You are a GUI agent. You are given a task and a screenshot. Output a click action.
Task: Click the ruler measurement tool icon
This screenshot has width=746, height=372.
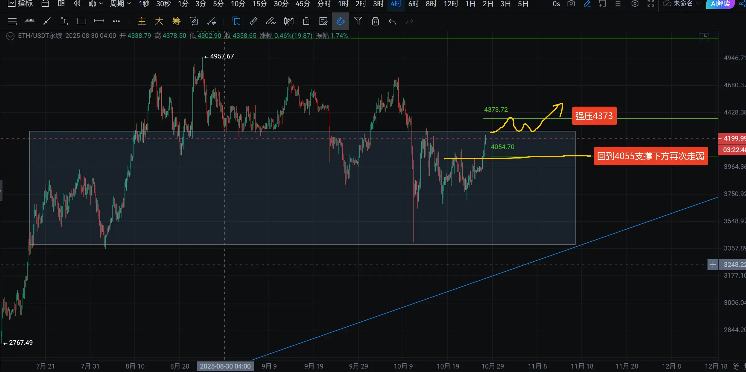pyautogui.click(x=253, y=21)
